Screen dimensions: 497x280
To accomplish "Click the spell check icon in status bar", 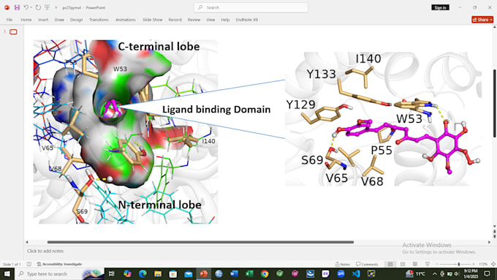I will (x=29, y=264).
